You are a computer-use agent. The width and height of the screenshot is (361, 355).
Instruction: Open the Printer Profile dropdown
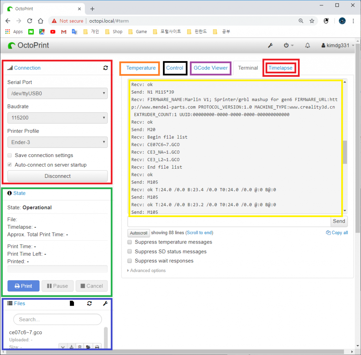(57, 142)
